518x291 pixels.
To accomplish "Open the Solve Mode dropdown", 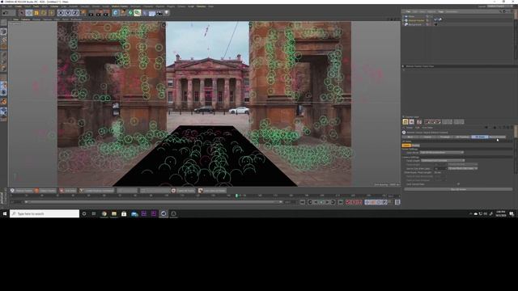I will (x=442, y=153).
